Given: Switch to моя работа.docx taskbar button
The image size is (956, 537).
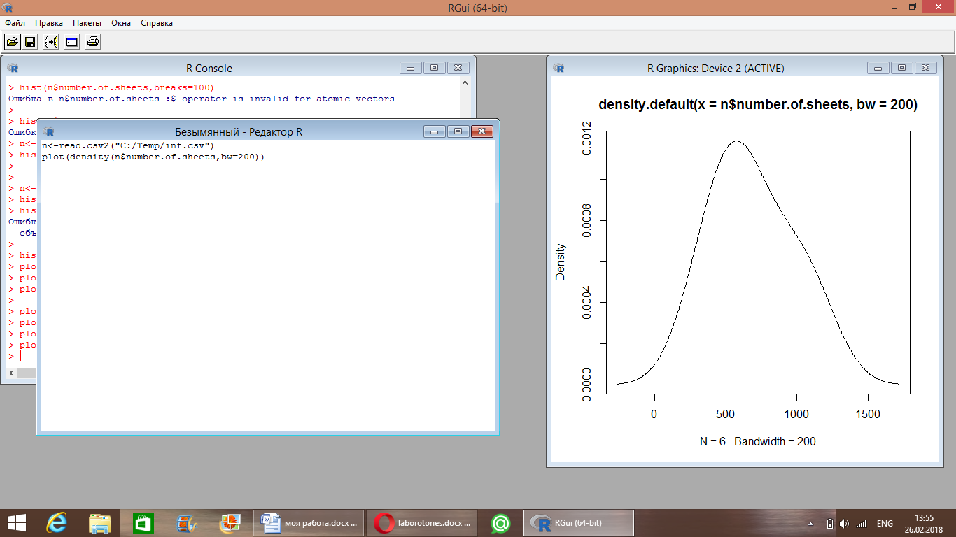Looking at the screenshot, I should tap(308, 523).
